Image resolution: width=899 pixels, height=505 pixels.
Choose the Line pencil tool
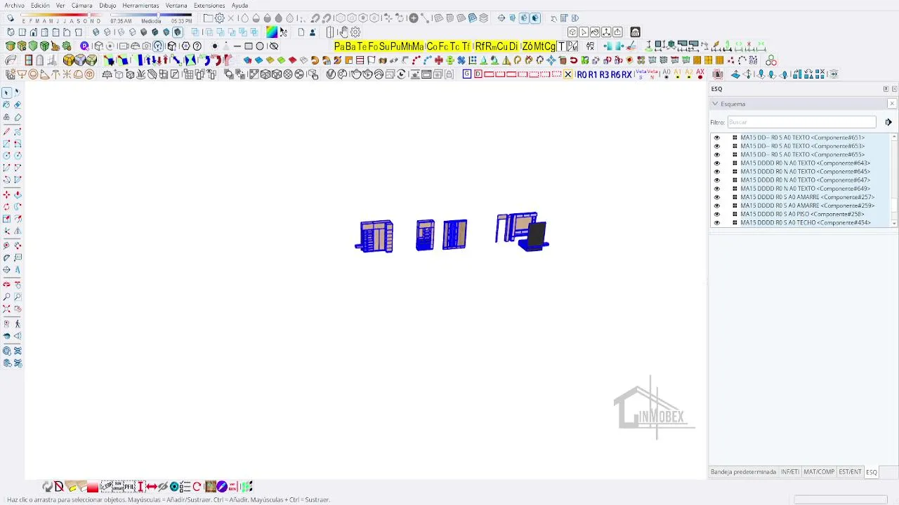(6, 131)
